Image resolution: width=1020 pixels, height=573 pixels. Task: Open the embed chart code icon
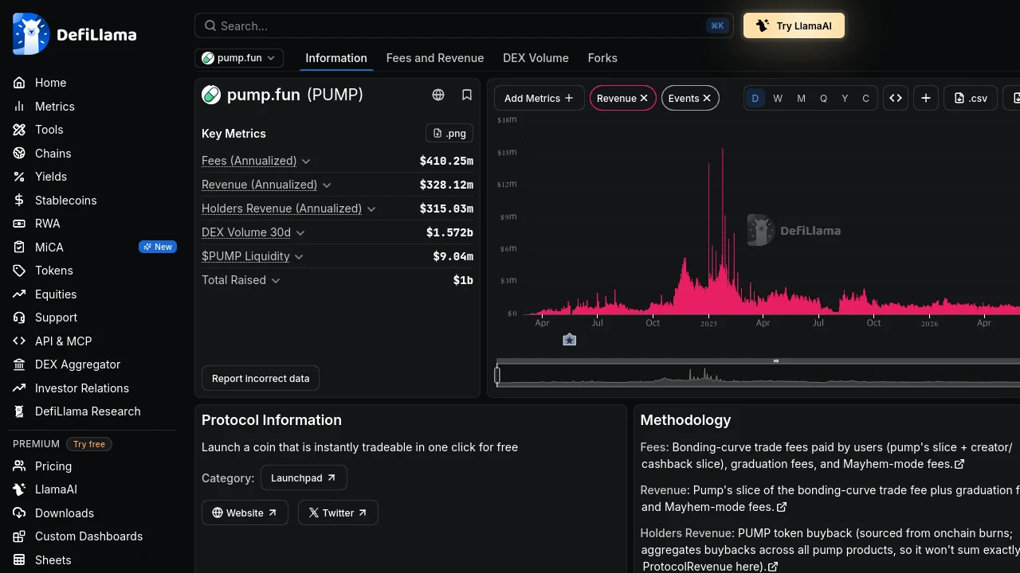tap(896, 98)
